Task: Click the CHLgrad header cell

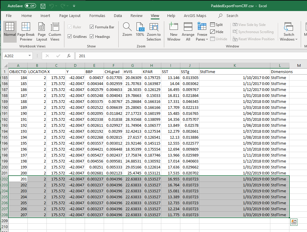Action: 113,72
